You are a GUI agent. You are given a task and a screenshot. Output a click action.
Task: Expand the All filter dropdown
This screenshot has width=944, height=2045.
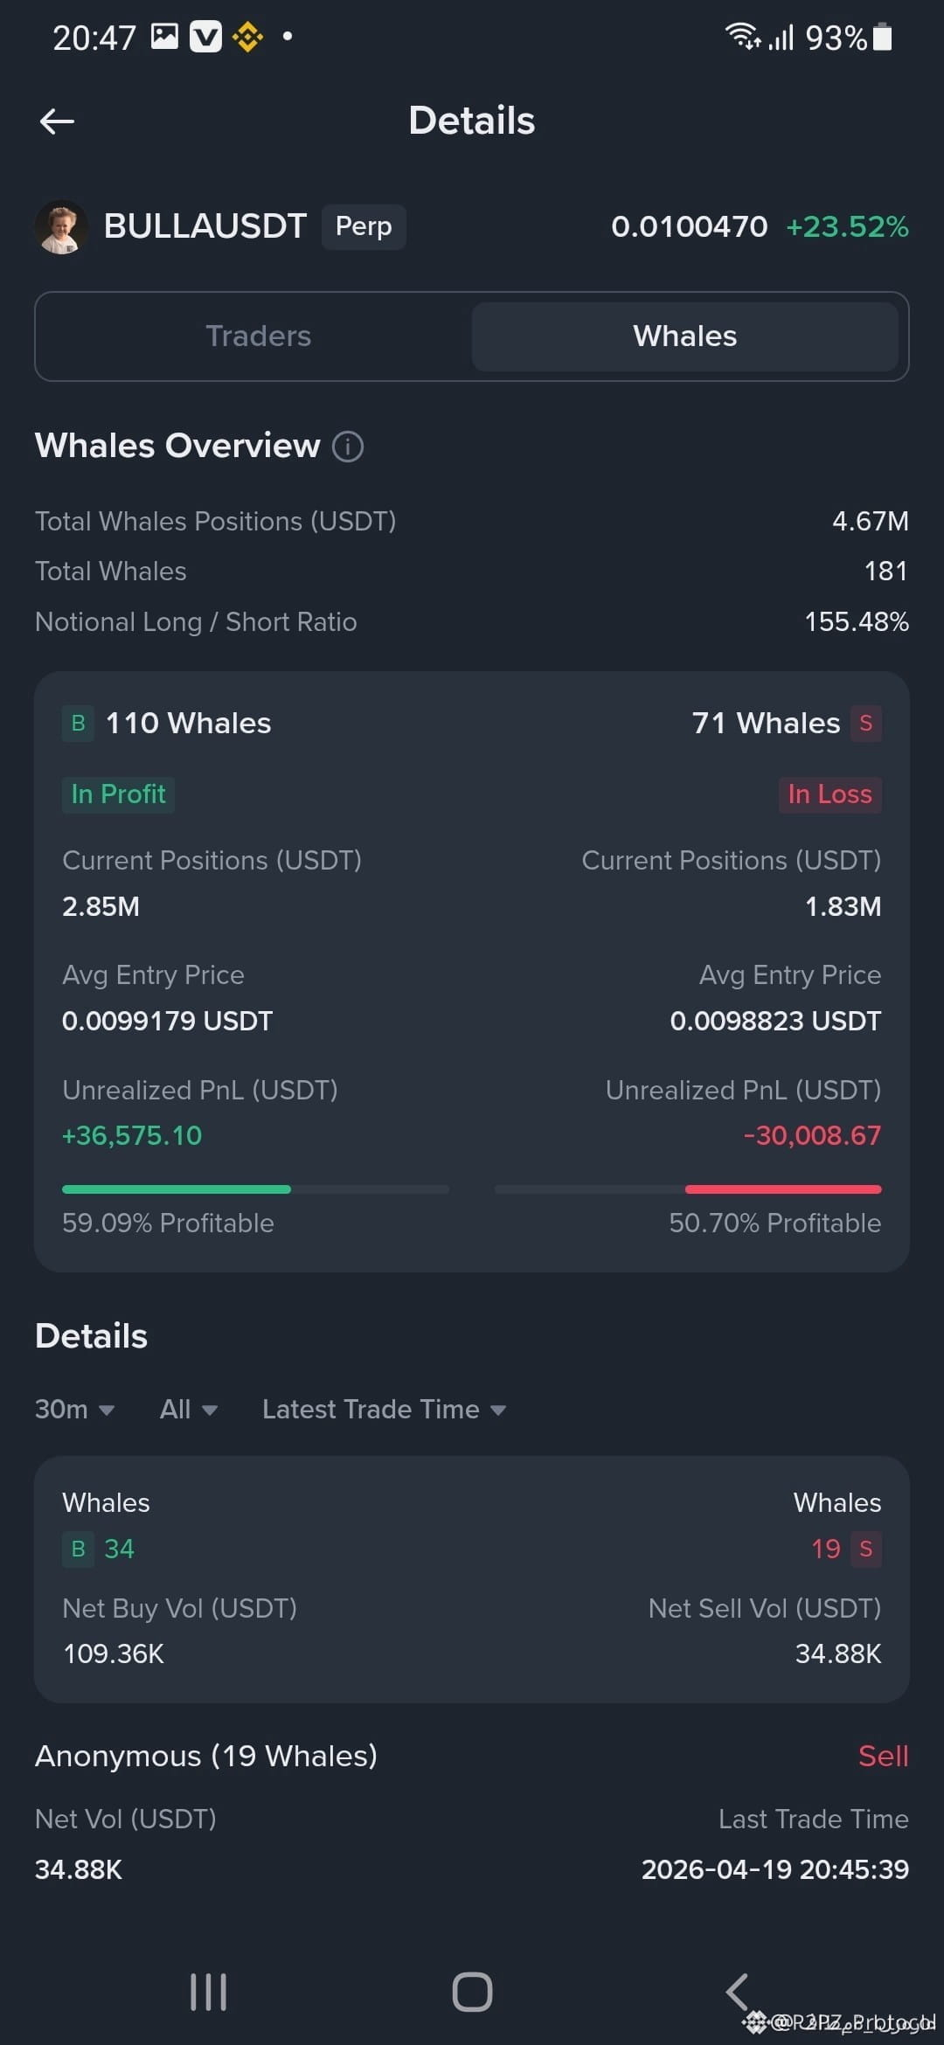click(x=189, y=1409)
